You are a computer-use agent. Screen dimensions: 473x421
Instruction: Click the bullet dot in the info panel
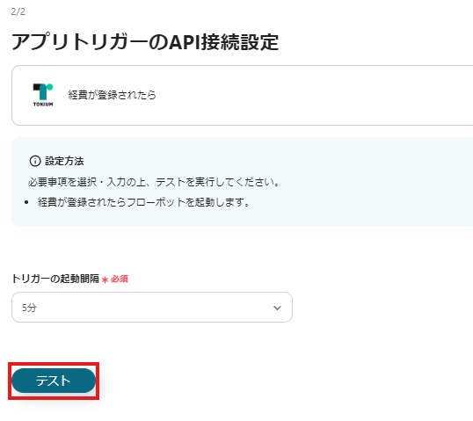[26, 202]
